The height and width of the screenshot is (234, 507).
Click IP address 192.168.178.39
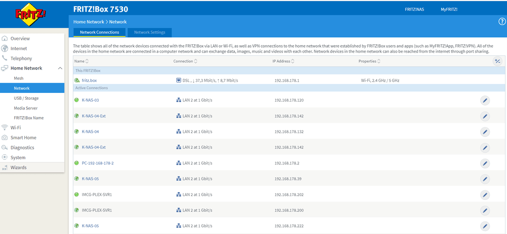point(288,179)
